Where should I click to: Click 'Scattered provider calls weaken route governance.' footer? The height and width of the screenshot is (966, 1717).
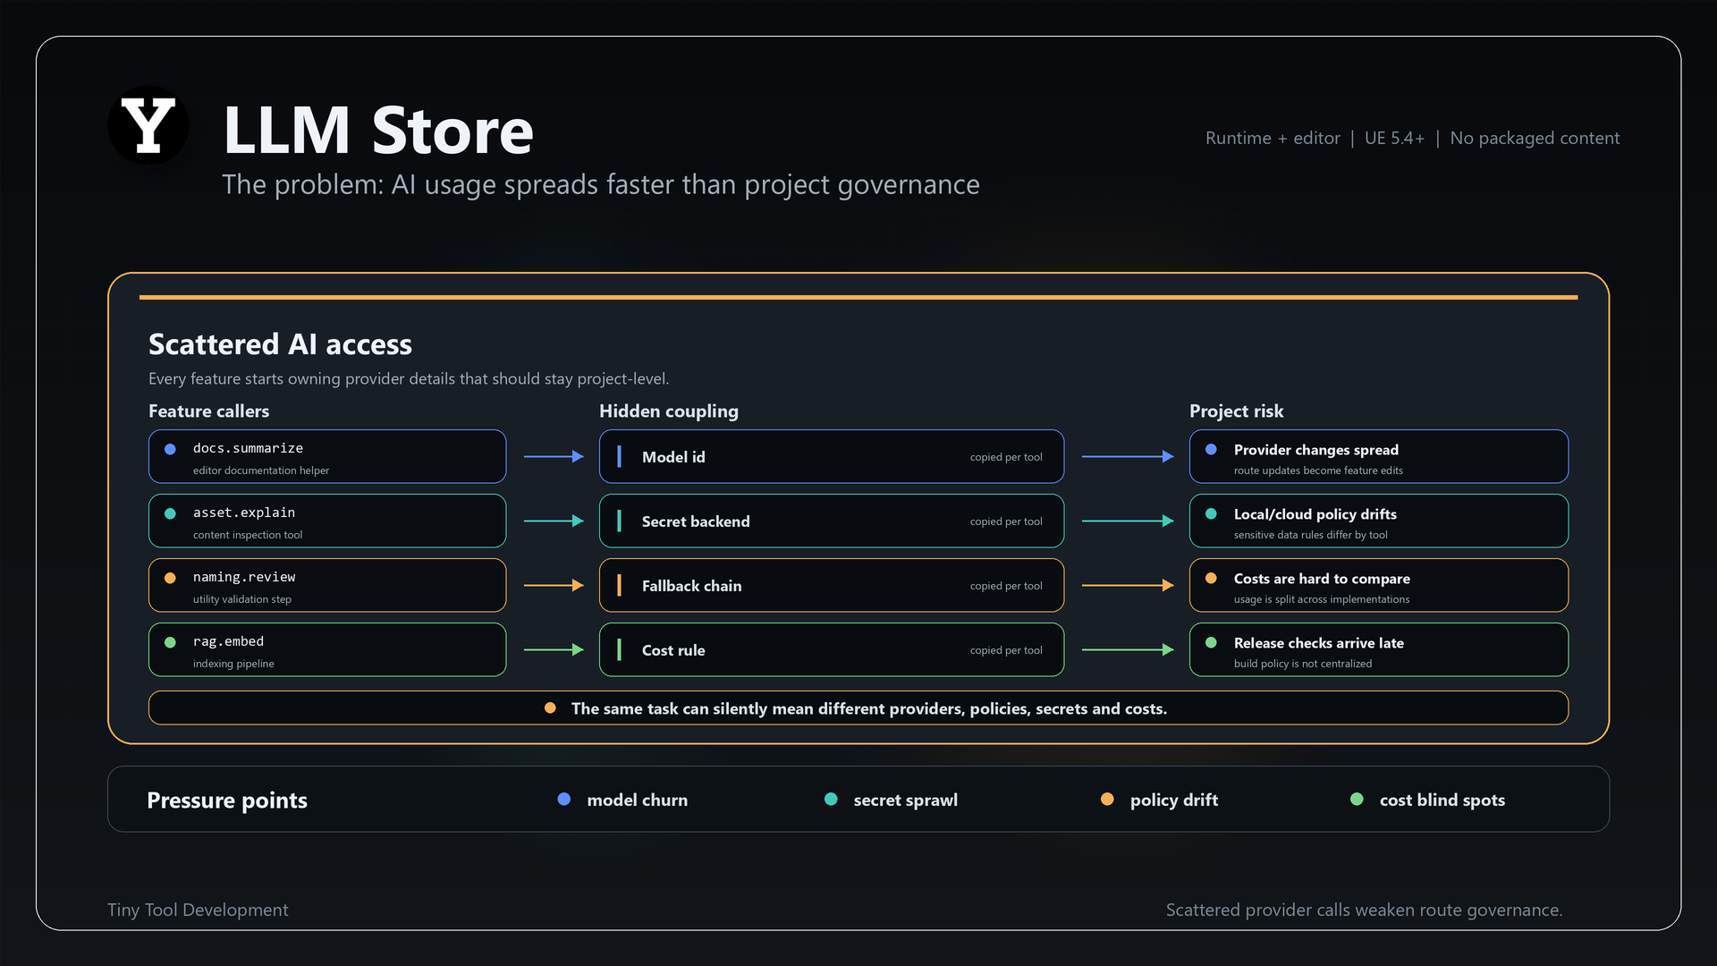[1364, 910]
